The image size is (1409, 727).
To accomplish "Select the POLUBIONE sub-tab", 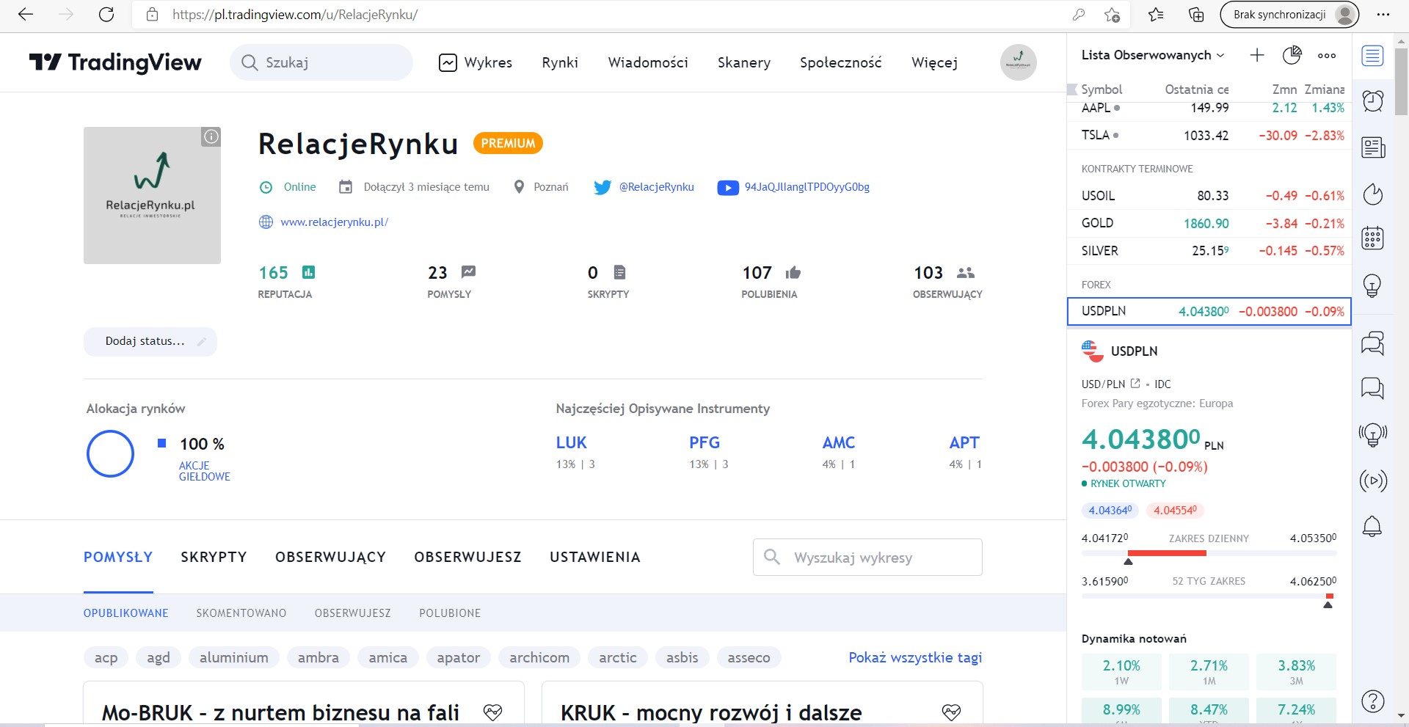I will [x=450, y=613].
